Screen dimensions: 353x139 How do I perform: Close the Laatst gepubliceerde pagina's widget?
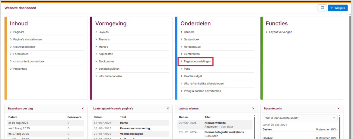(168, 109)
